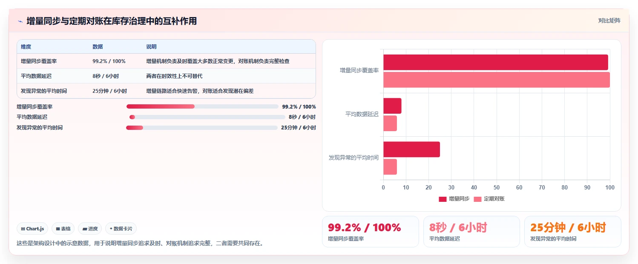The width and height of the screenshot is (638, 264).
Task: Click the dark red 增量同步覆盖率 chart bar
Action: pyautogui.click(x=496, y=62)
